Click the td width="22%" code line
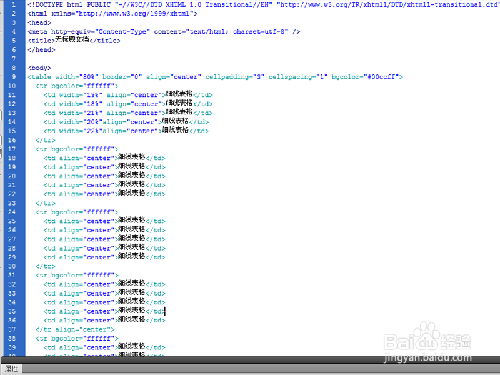The height and width of the screenshot is (375, 500). [x=126, y=131]
